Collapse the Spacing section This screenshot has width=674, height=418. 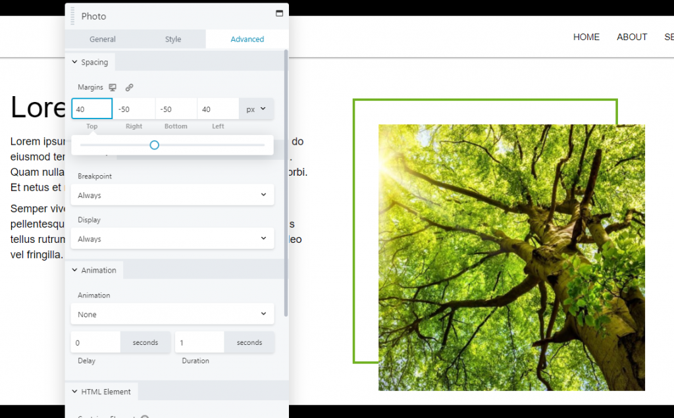[90, 62]
